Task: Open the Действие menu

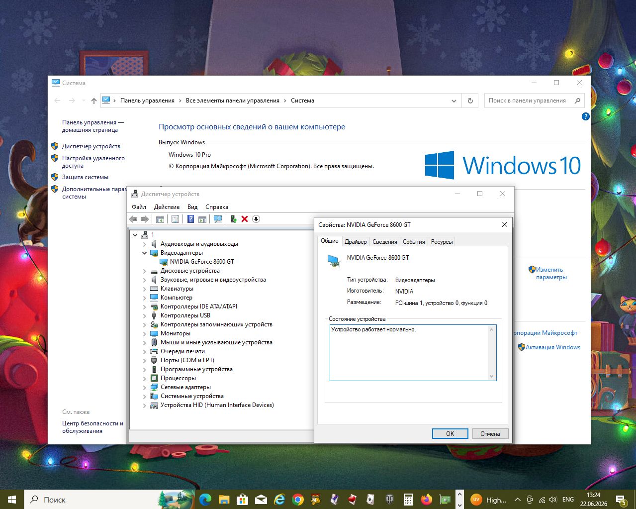Action: point(167,207)
